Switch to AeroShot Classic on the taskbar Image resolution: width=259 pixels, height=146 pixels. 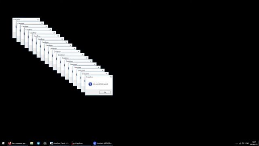point(59,143)
